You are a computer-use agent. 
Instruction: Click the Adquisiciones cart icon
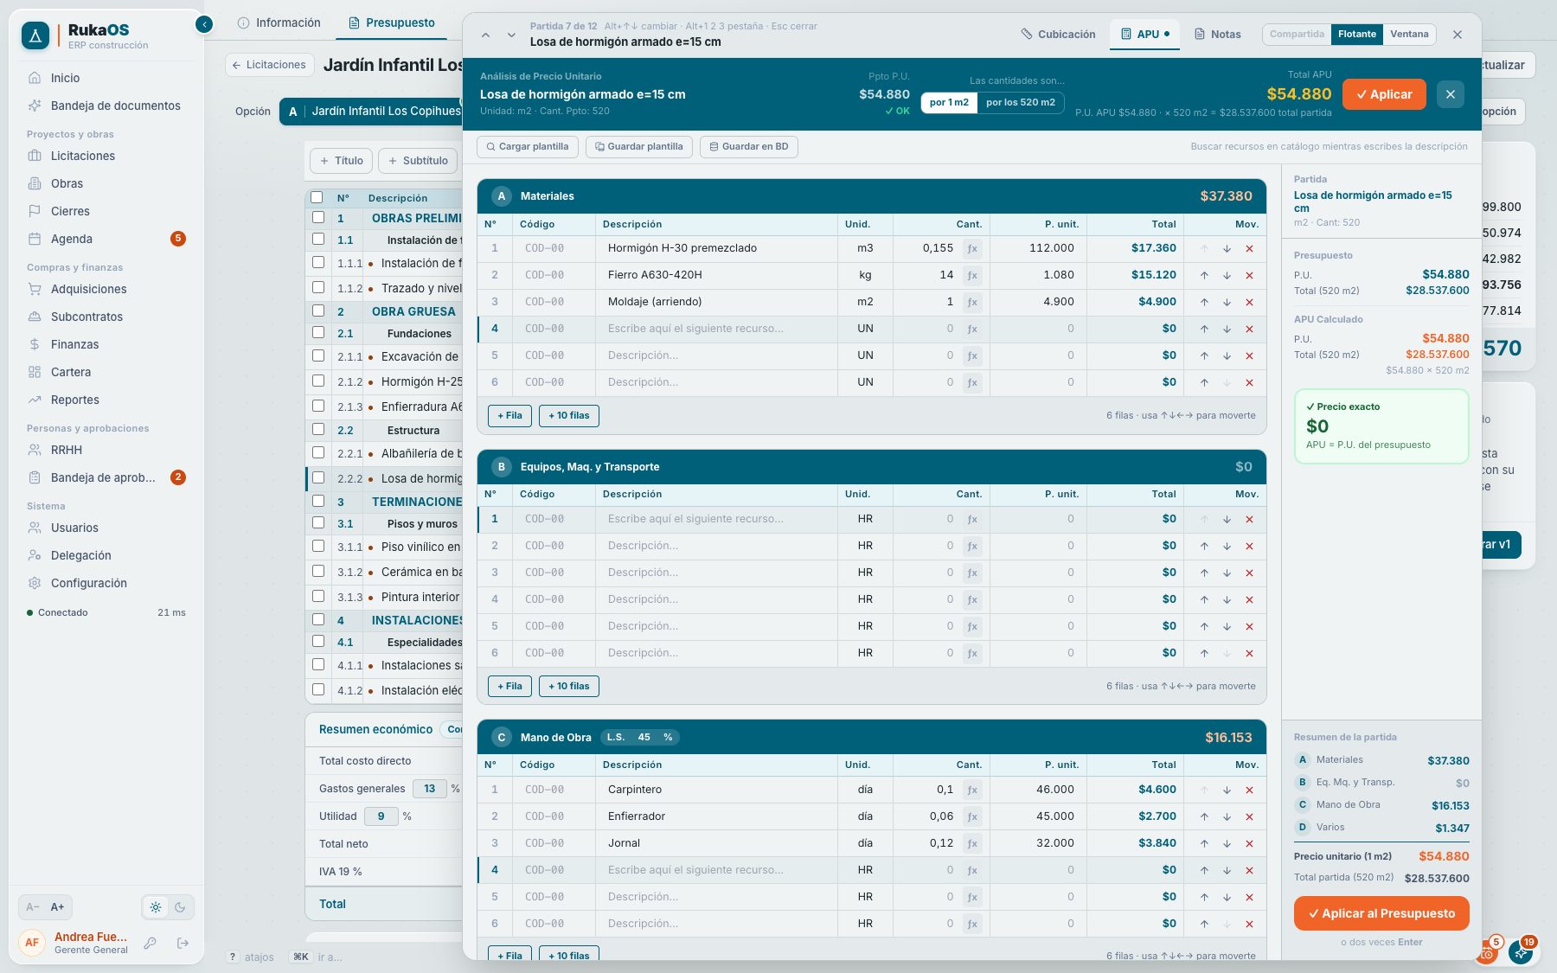click(35, 289)
